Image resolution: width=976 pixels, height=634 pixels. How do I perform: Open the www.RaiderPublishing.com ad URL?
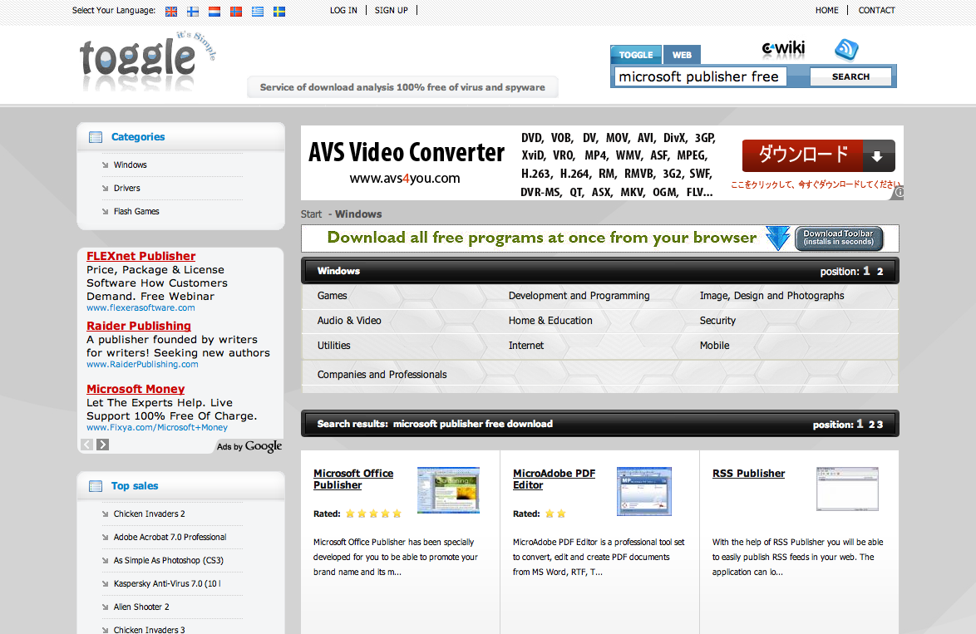point(142,364)
